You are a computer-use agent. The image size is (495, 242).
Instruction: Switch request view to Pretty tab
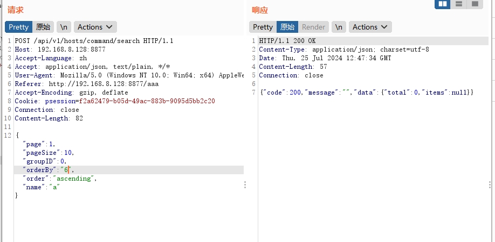19,27
